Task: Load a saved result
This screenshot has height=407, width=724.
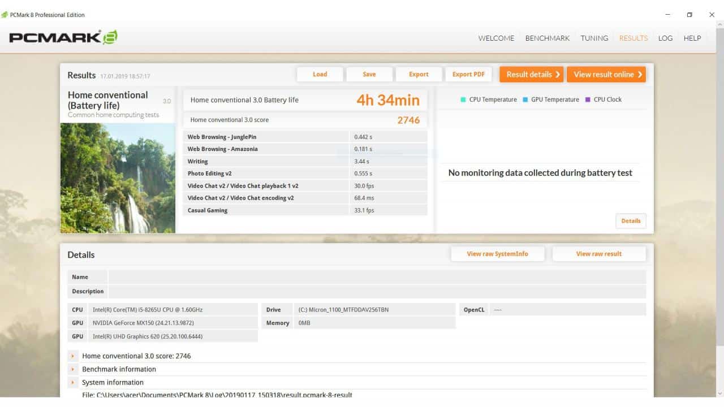Action: point(320,74)
